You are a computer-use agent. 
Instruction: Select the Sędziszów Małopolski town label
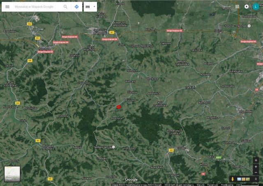(100, 32)
